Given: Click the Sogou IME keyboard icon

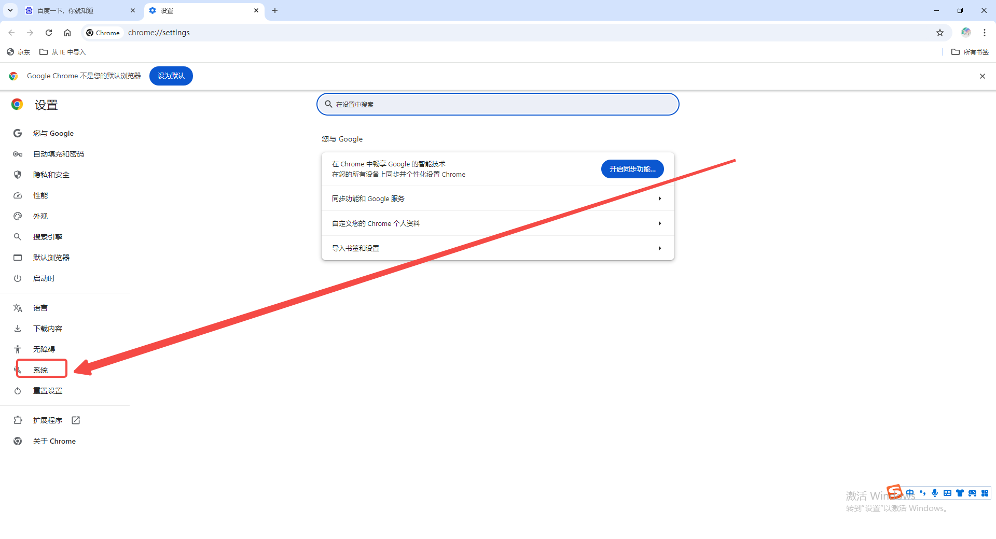Looking at the screenshot, I should click(x=947, y=493).
